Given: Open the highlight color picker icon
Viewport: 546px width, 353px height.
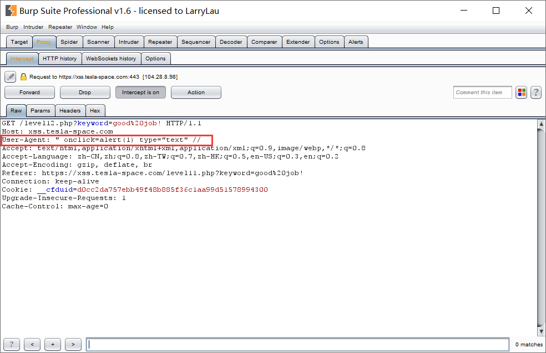Looking at the screenshot, I should 521,93.
